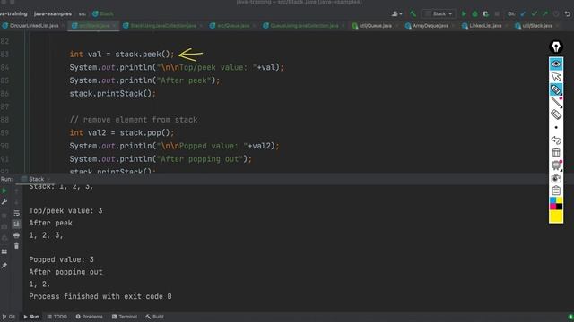This screenshot has height=322, width=574.
Task: Click src folder in breadcrumb bar
Action: coord(83,14)
